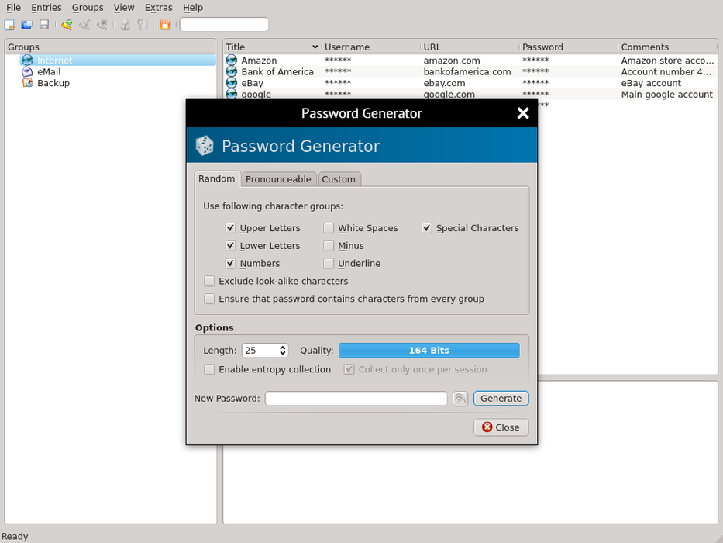This screenshot has width=723, height=543.
Task: Open the Extras menu
Action: tap(158, 8)
